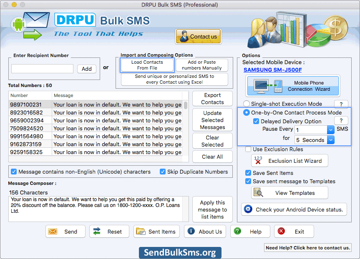
Task: Click the green arrows Reset icon
Action: (x=97, y=231)
